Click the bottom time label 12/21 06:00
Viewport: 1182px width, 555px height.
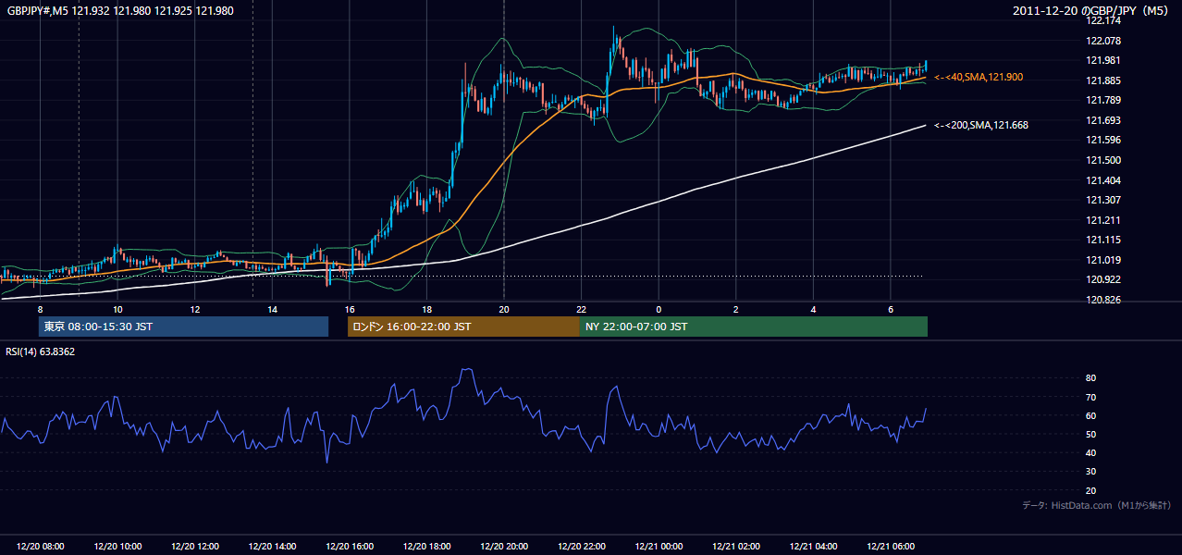[x=891, y=547]
